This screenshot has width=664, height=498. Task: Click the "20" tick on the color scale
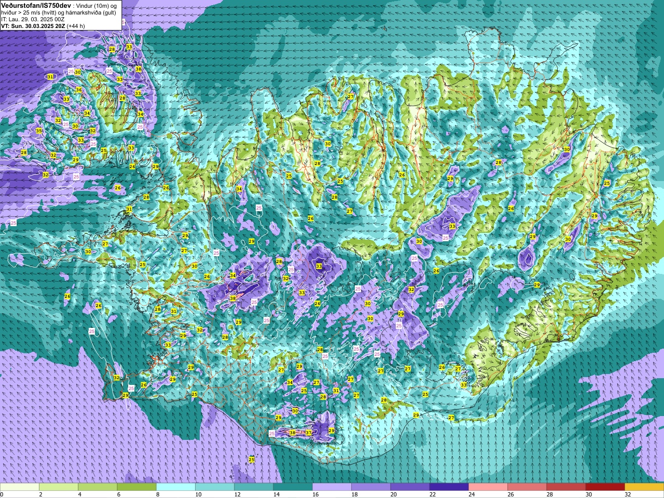tap(393, 494)
